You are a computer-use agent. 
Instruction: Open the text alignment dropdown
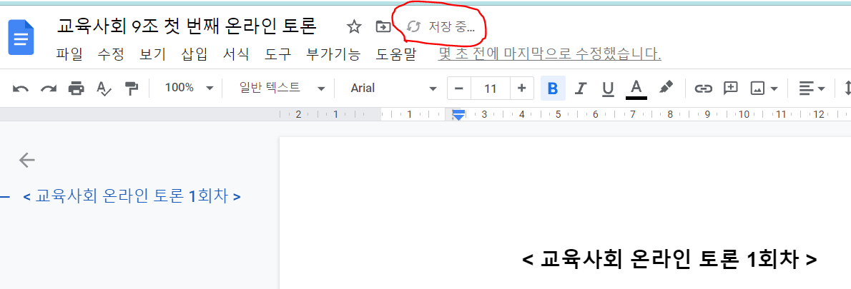point(812,88)
